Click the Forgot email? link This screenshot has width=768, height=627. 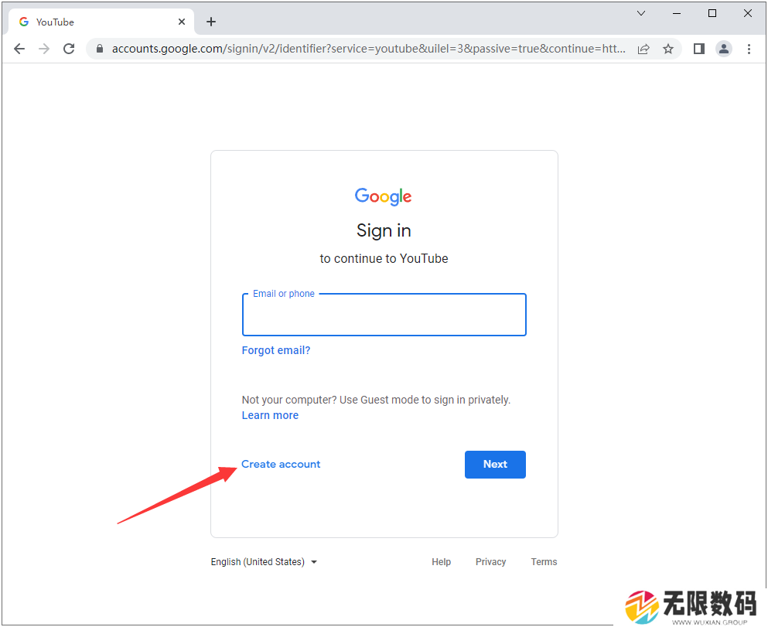pyautogui.click(x=276, y=350)
